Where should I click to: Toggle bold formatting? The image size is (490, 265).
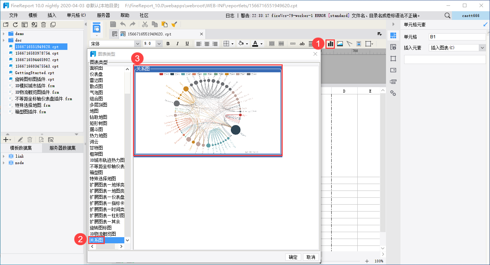(168, 44)
